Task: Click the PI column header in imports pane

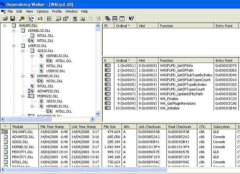Action: (x=108, y=26)
